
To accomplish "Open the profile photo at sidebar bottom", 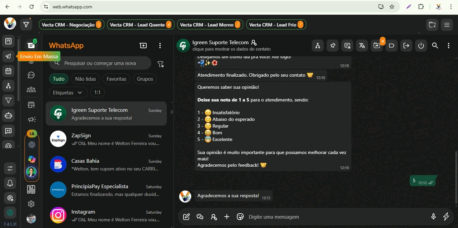I will [31, 219].
